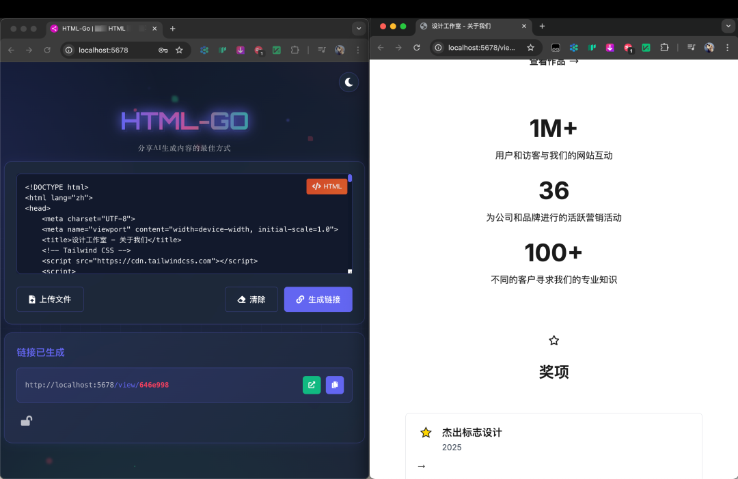Click the profile avatar in left window

(340, 50)
